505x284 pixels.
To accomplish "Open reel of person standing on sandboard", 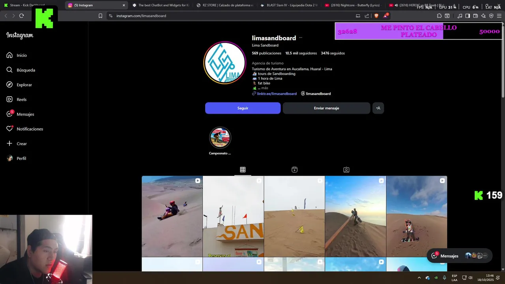I will click(417, 216).
